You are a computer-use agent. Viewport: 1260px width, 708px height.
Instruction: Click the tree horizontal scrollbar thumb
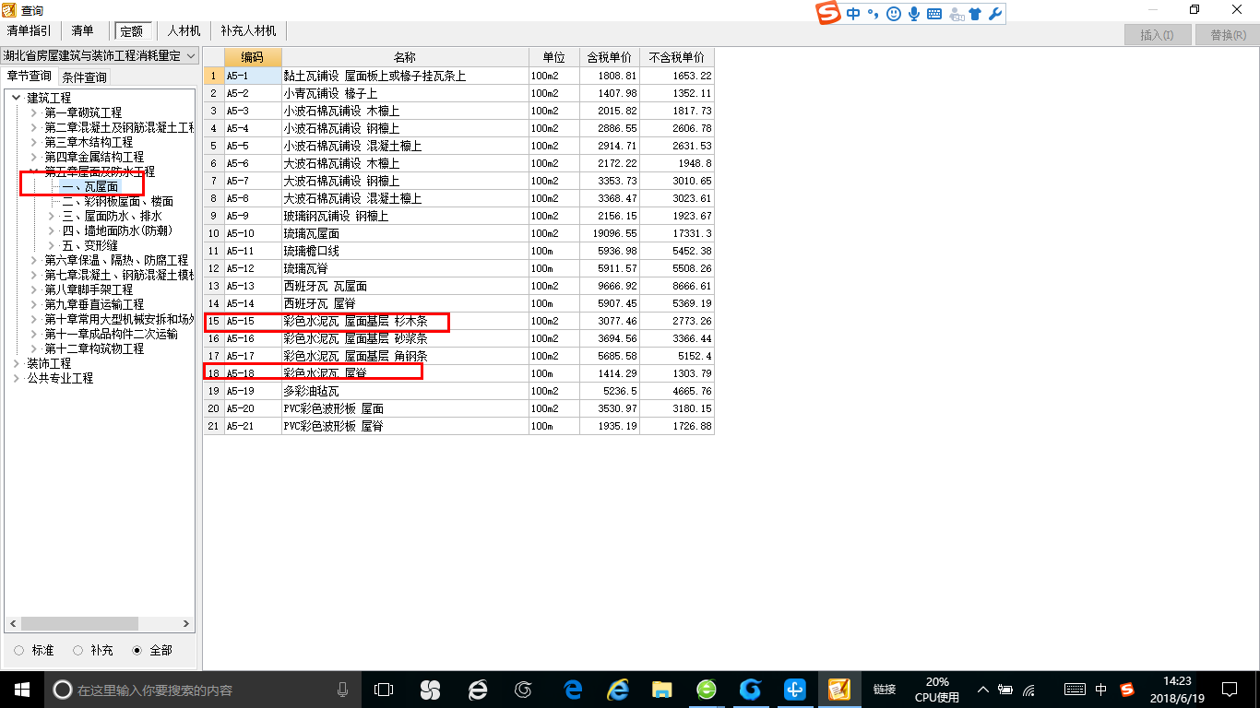click(x=79, y=624)
